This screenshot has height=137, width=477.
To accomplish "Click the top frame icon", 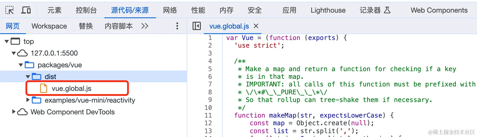I will coord(15,41).
